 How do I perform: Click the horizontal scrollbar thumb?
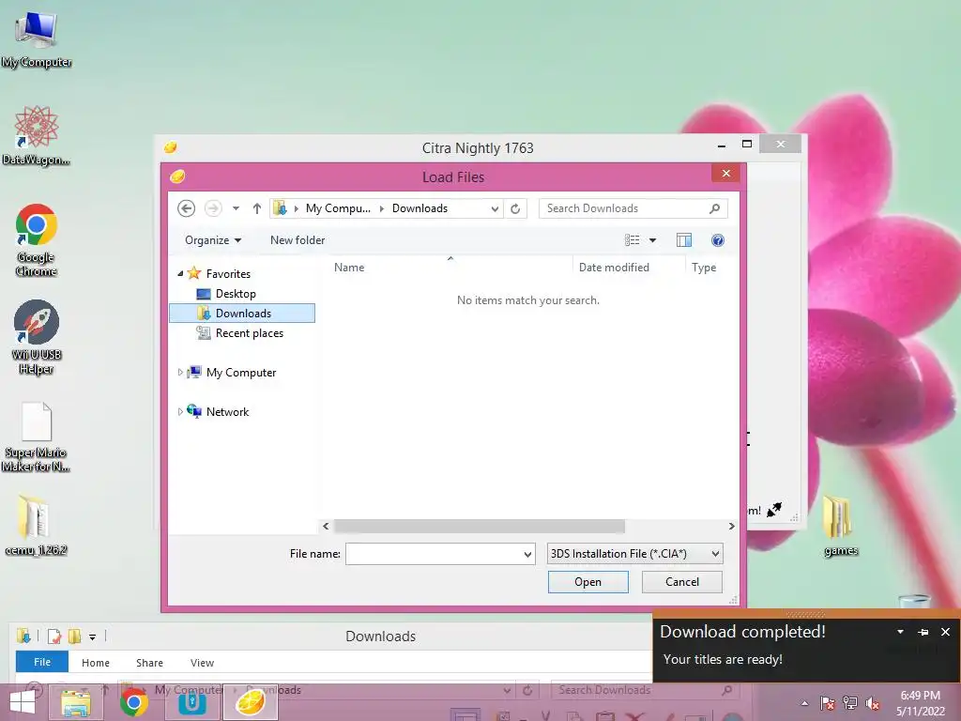point(480,526)
